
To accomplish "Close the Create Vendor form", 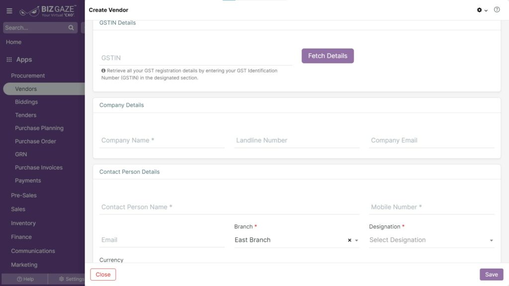I will 103,274.
